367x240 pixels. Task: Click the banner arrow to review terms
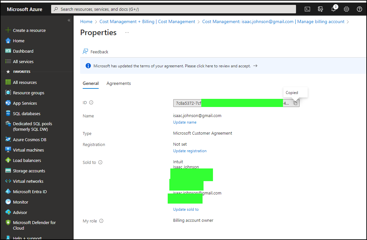click(x=255, y=66)
